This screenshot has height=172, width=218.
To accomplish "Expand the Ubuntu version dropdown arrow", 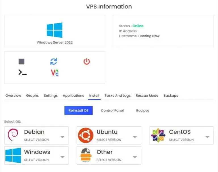I will point(135,137).
